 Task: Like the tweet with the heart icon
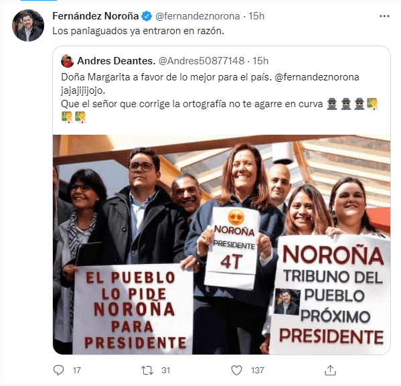[236, 370]
